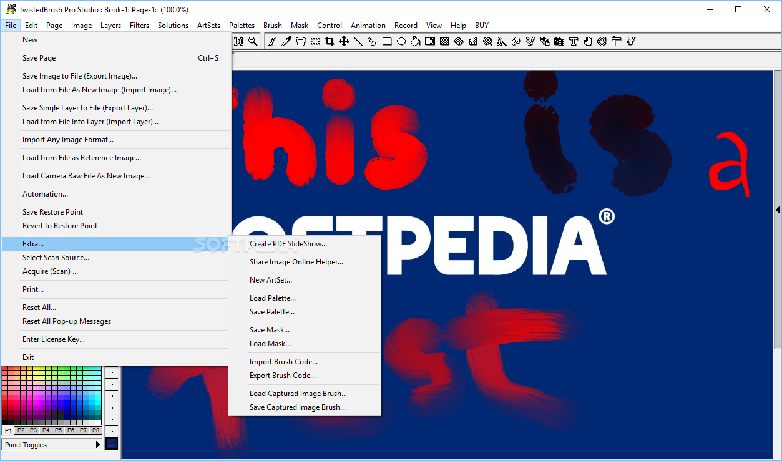Select Import Any Image Format
782x461 pixels.
click(x=117, y=140)
